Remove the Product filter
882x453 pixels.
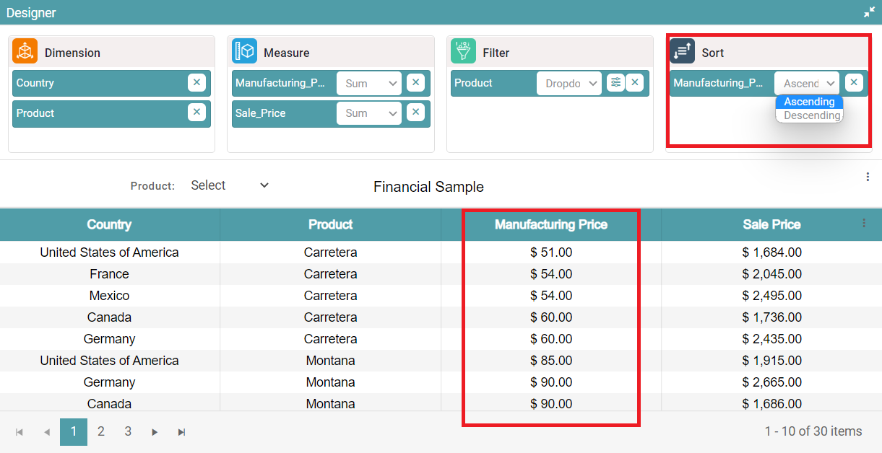[x=634, y=83]
